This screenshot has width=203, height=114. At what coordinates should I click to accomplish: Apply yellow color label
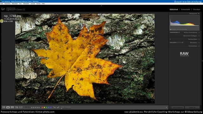[44, 107]
